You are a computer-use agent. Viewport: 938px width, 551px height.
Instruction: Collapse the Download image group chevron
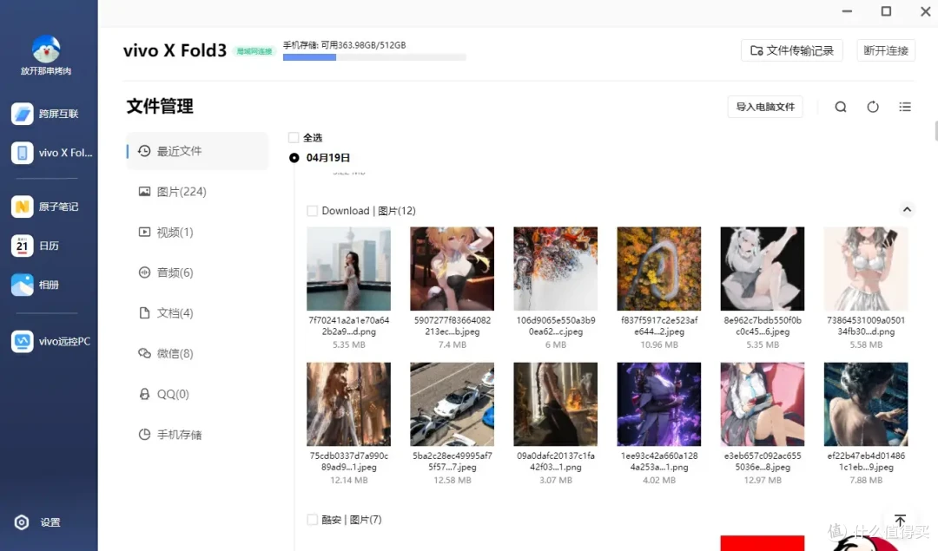click(907, 210)
